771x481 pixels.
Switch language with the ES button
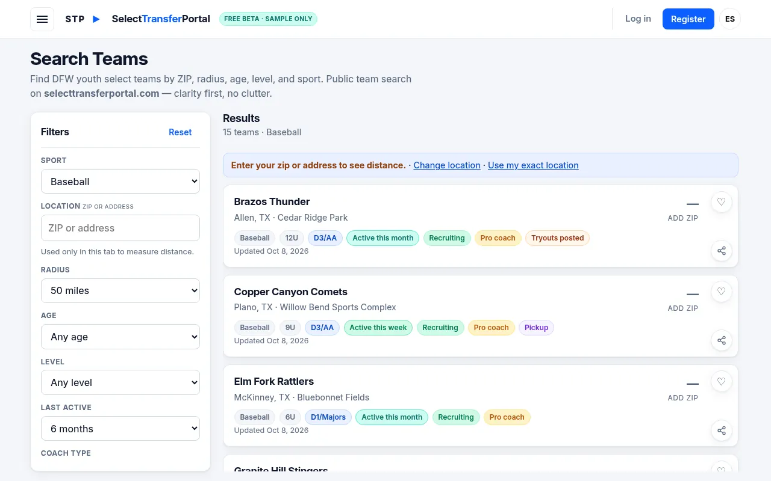[x=730, y=19]
